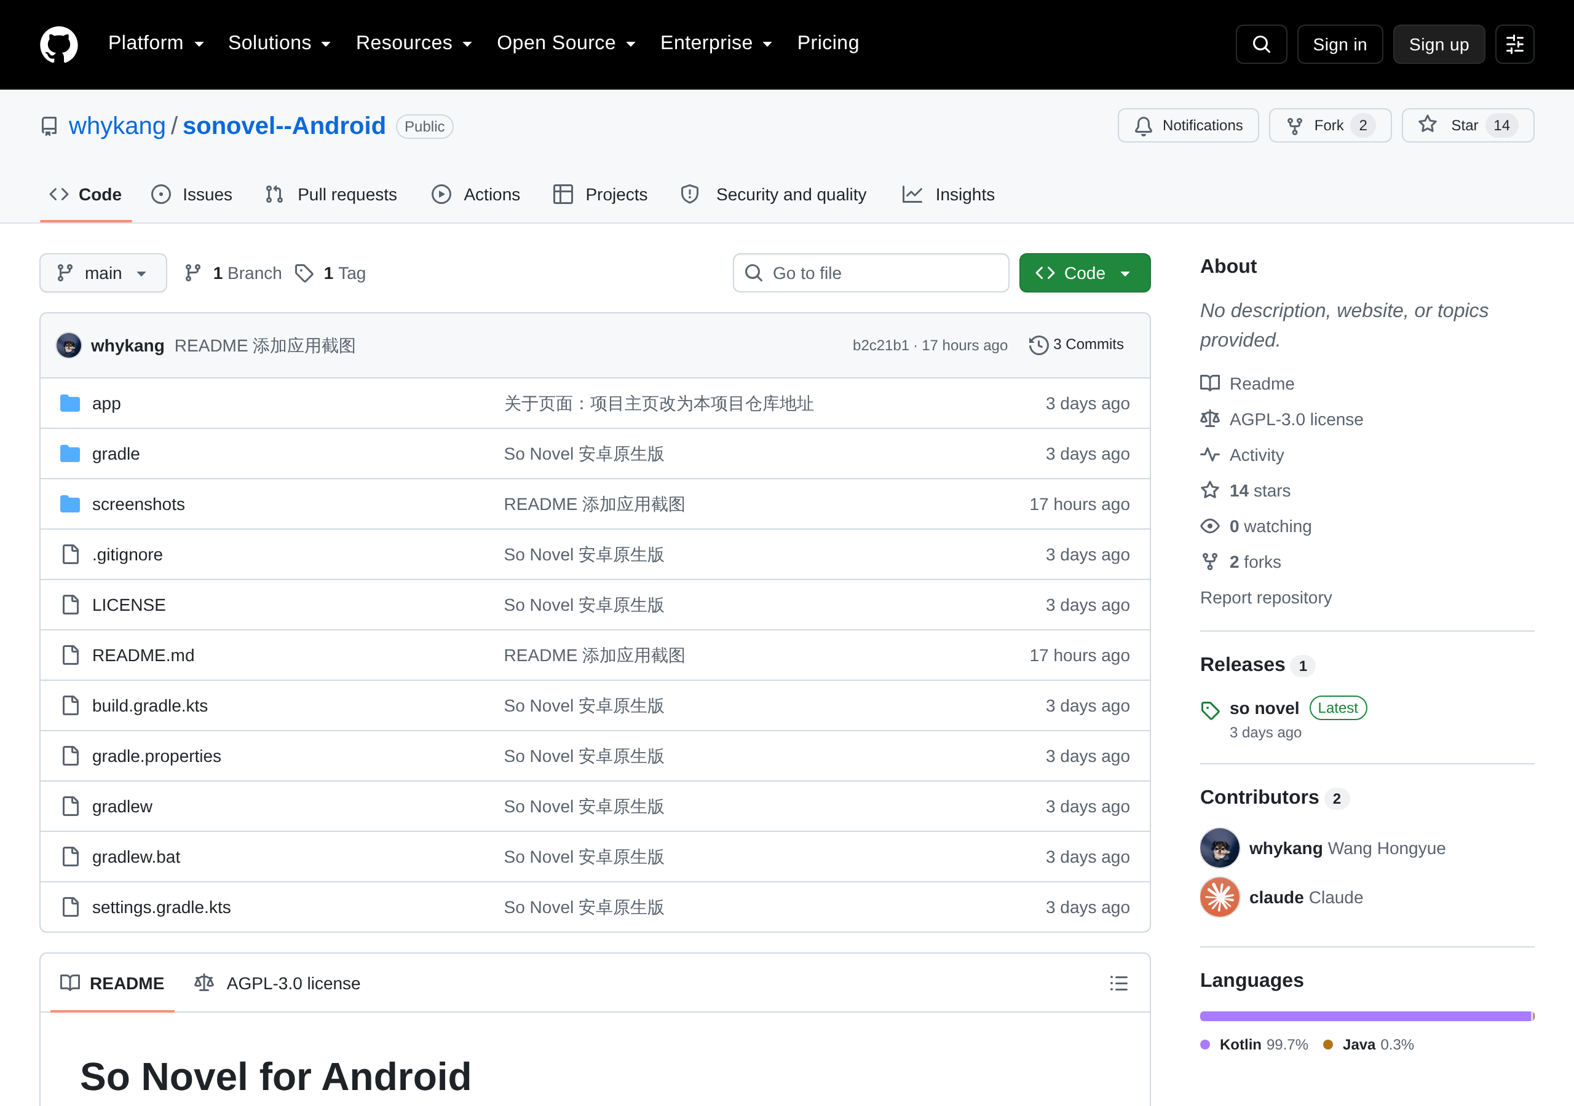This screenshot has height=1106, width=1574.
Task: Click the Go to file search field
Action: coord(871,273)
